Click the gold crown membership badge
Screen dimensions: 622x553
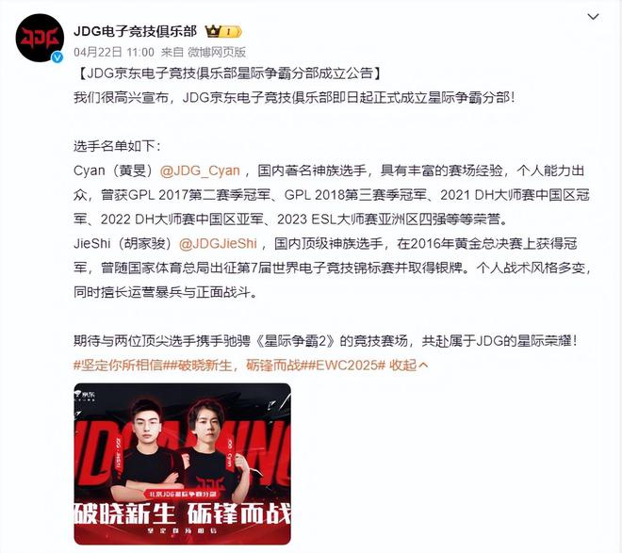[x=223, y=31]
